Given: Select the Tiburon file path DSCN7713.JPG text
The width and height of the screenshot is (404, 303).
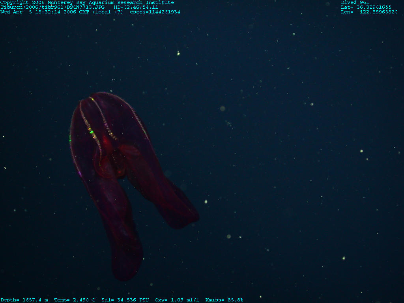Looking at the screenshot, I should click(52, 7).
